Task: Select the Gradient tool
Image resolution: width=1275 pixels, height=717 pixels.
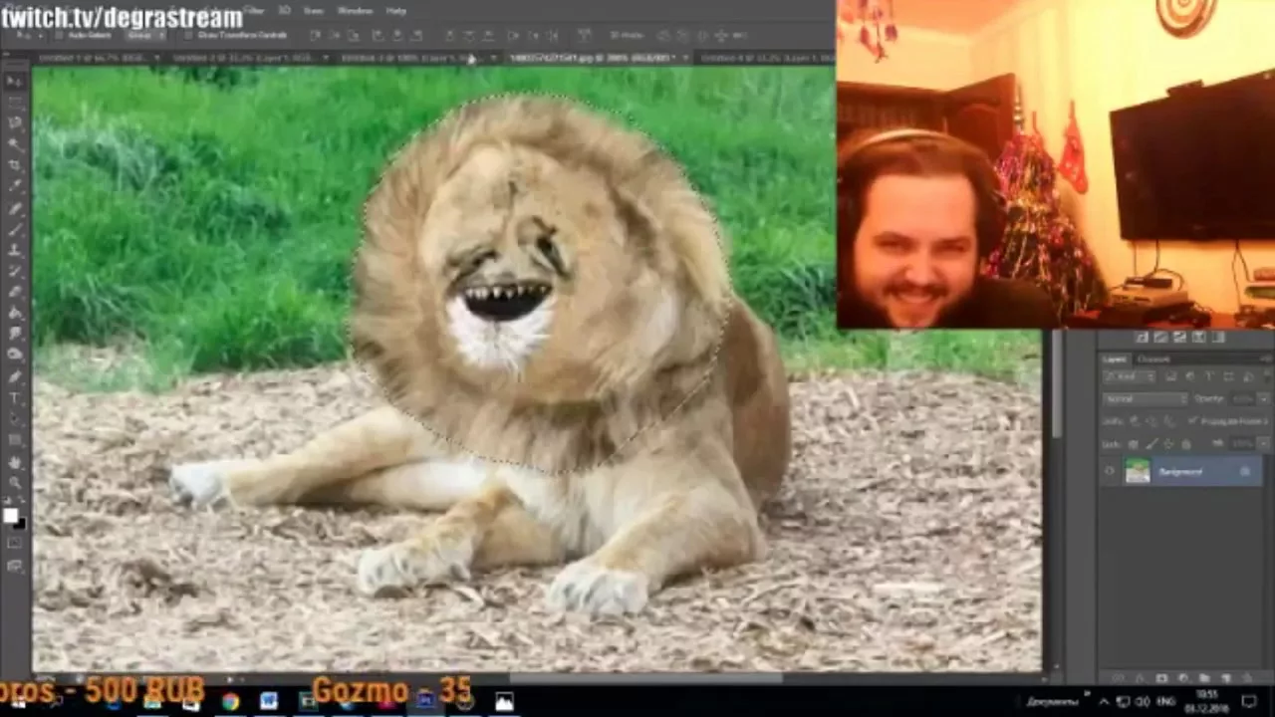Action: point(15,314)
